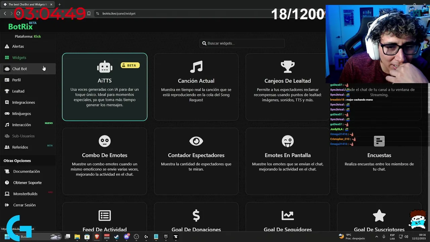
Task: Open Discord from the taskbar
Action: 127,237
